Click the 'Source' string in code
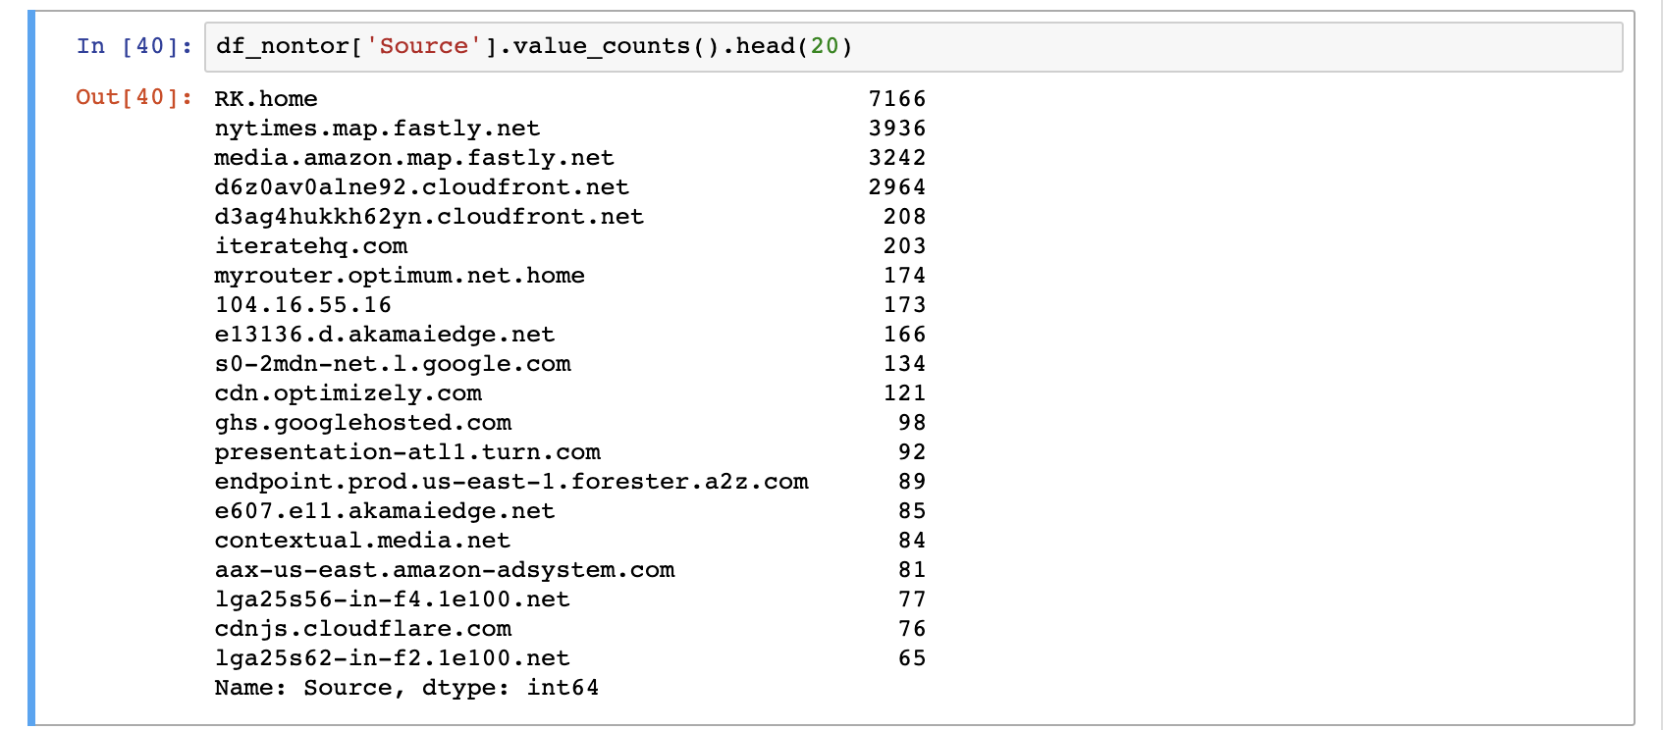1663x730 pixels. (x=423, y=46)
